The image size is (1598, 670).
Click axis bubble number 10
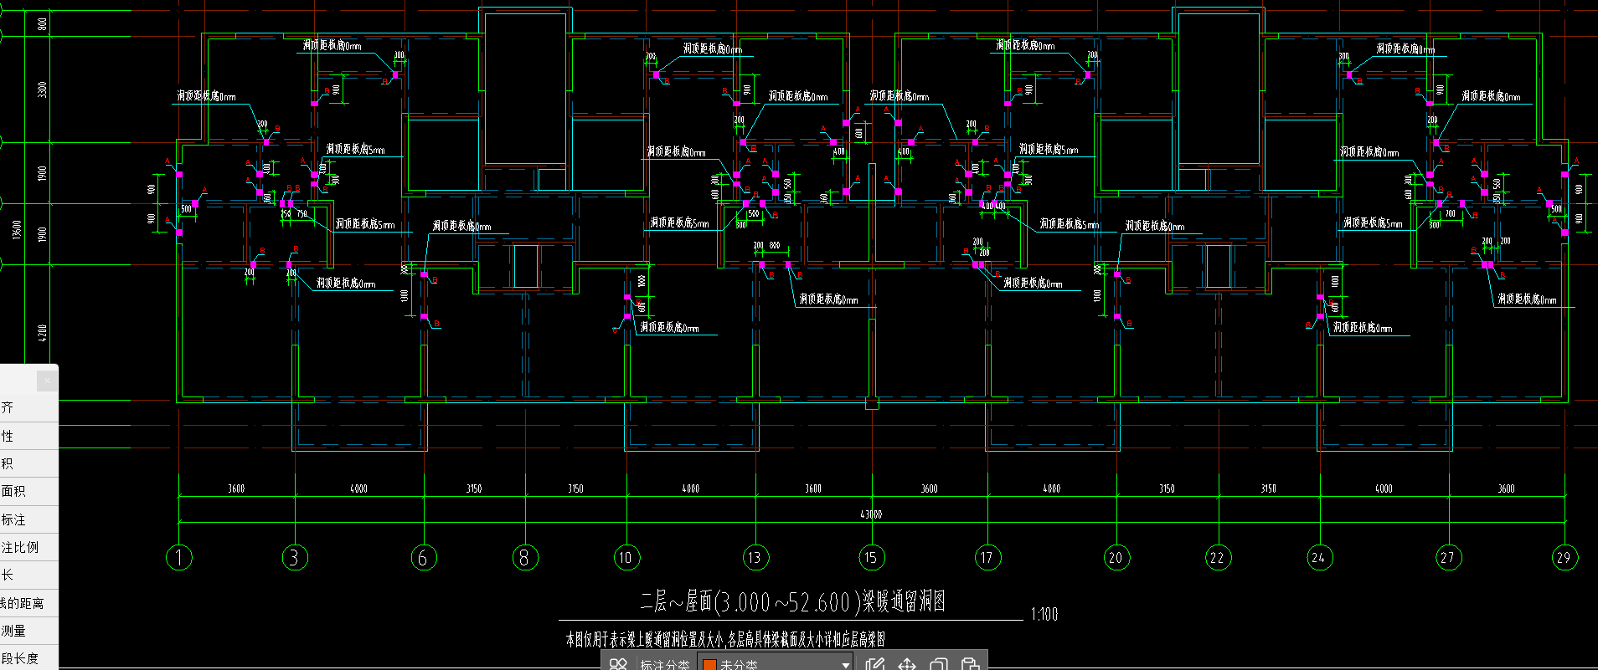(626, 557)
